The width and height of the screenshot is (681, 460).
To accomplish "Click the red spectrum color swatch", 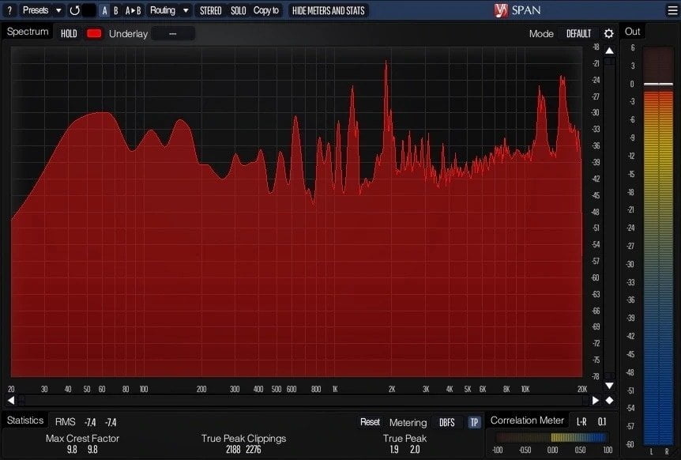I will click(x=94, y=34).
